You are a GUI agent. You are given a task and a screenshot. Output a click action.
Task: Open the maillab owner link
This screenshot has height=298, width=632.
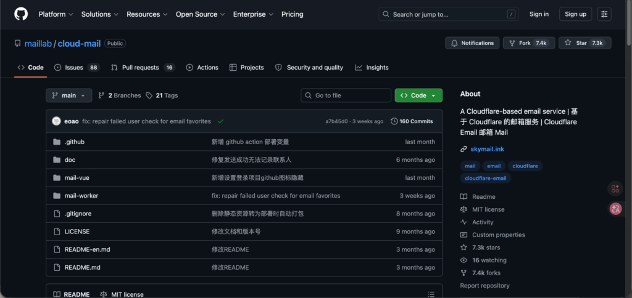tap(38, 44)
